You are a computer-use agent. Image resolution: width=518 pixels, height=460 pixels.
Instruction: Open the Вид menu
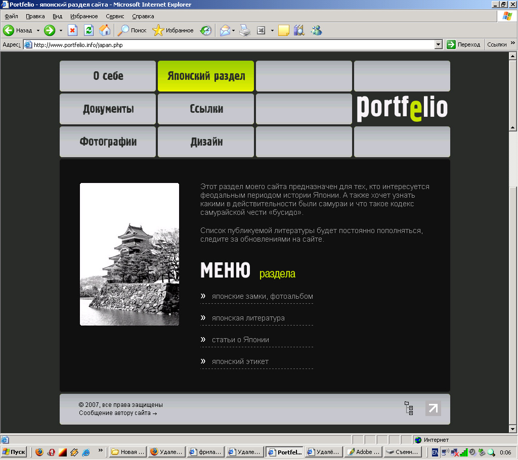click(x=57, y=16)
